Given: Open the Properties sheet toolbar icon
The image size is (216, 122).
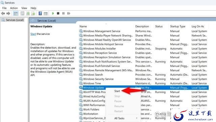Looking at the screenshot, I should point(22,13).
